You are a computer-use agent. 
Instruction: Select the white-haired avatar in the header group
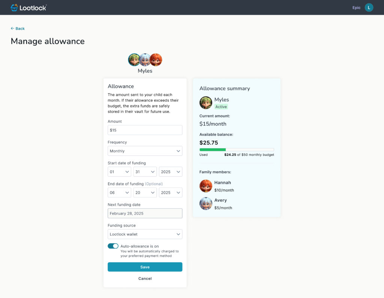tap(145, 60)
